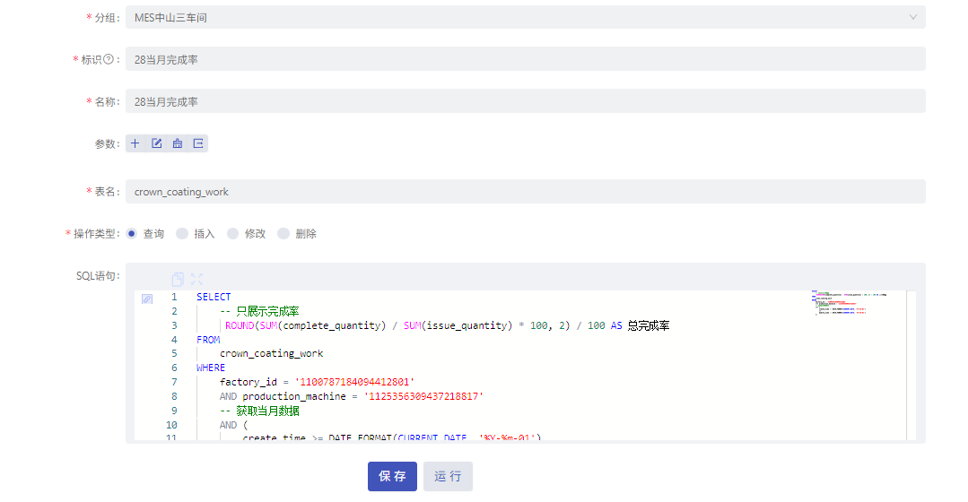The width and height of the screenshot is (968, 502).
Task: Copy SQL with the clipboard icon
Action: pyautogui.click(x=178, y=279)
